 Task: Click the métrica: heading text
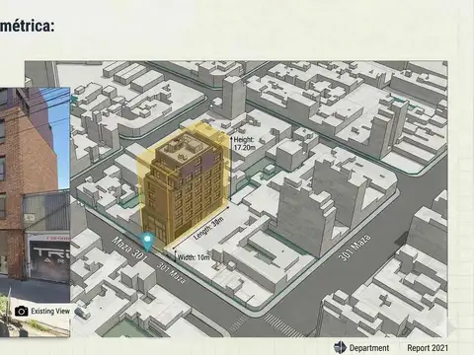coord(27,26)
